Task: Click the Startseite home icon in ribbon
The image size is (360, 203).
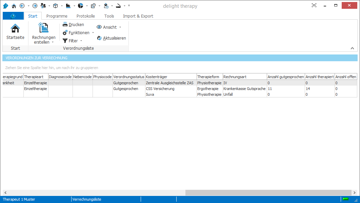Action: coord(15,28)
